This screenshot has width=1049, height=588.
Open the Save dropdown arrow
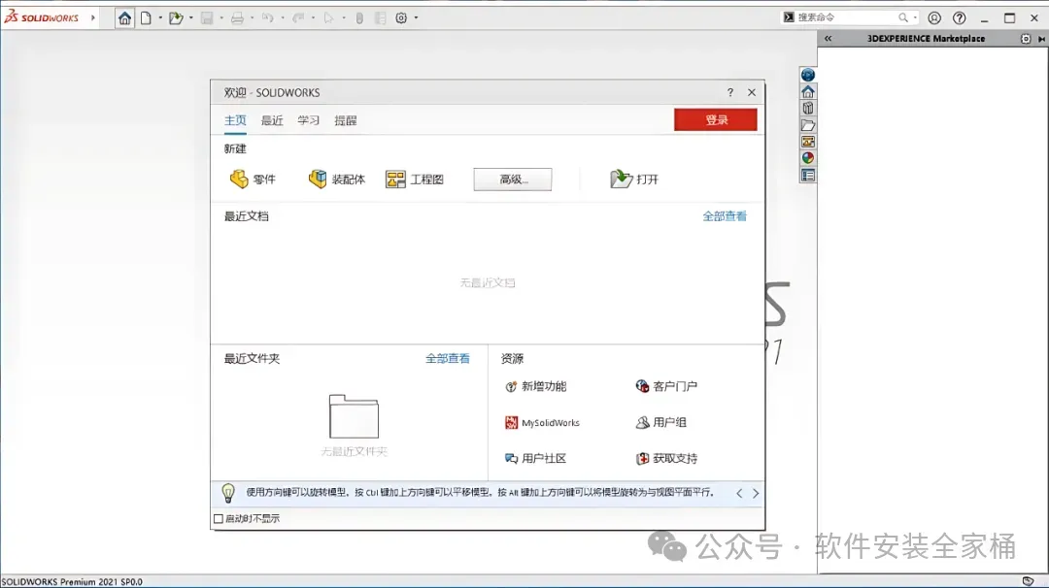pos(221,18)
